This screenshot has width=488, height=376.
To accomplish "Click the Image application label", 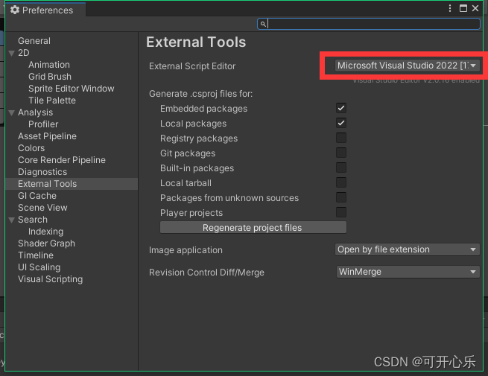I will pos(186,250).
